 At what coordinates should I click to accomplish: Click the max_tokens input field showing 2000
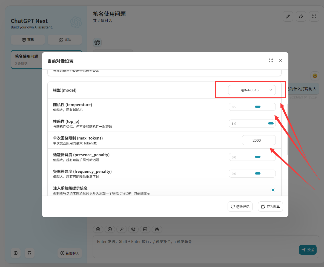pos(259,140)
